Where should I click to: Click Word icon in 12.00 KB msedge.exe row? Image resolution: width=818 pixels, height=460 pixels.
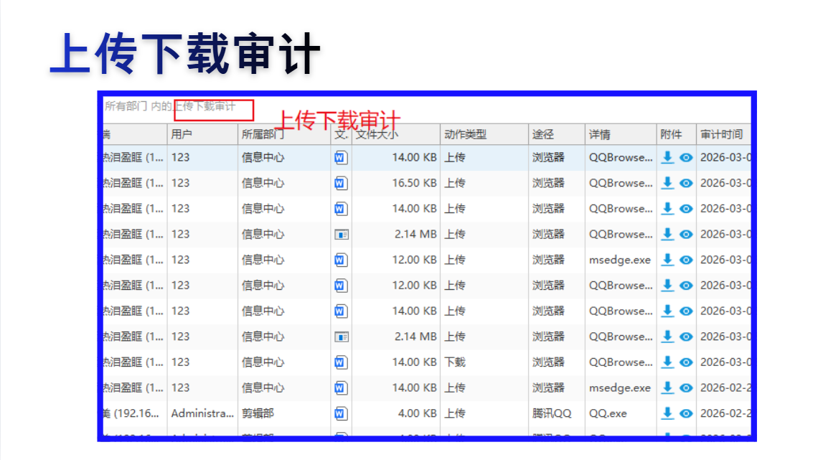[x=341, y=260]
